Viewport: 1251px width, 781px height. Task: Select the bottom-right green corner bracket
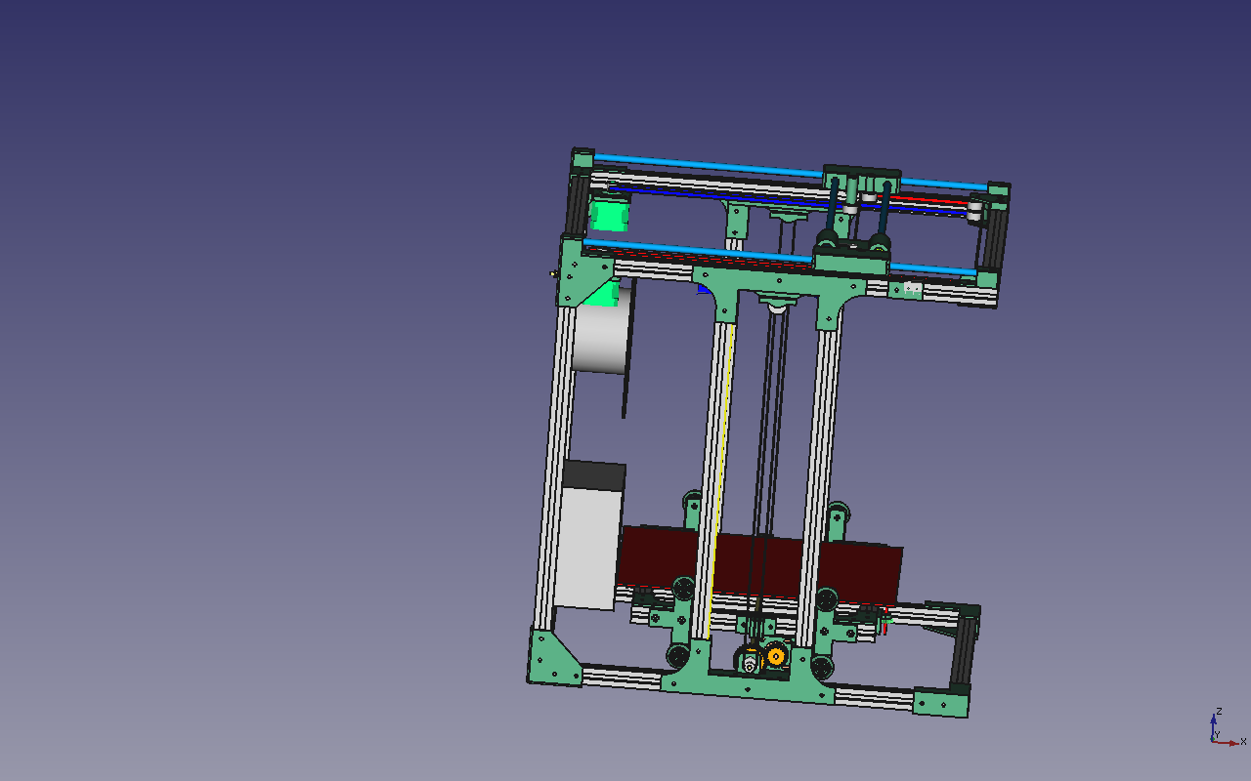(940, 702)
